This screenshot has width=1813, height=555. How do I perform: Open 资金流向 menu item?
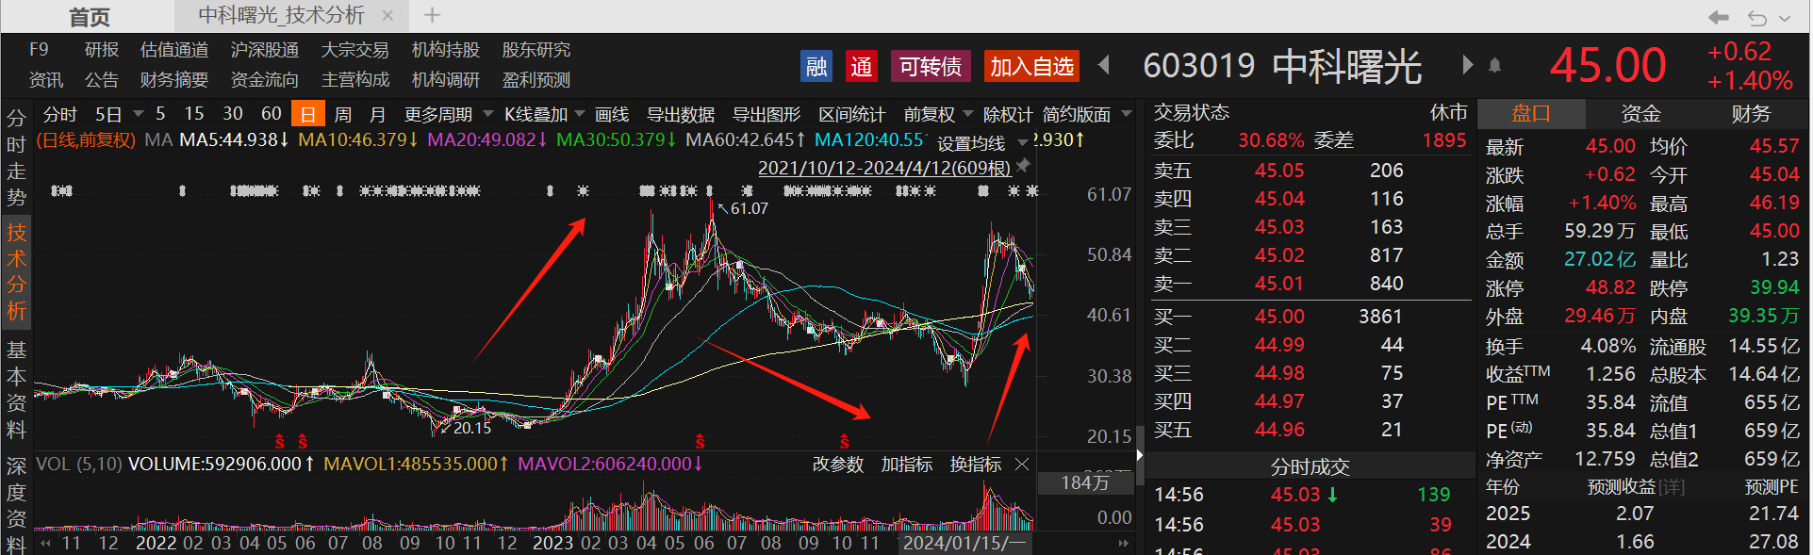click(x=265, y=80)
